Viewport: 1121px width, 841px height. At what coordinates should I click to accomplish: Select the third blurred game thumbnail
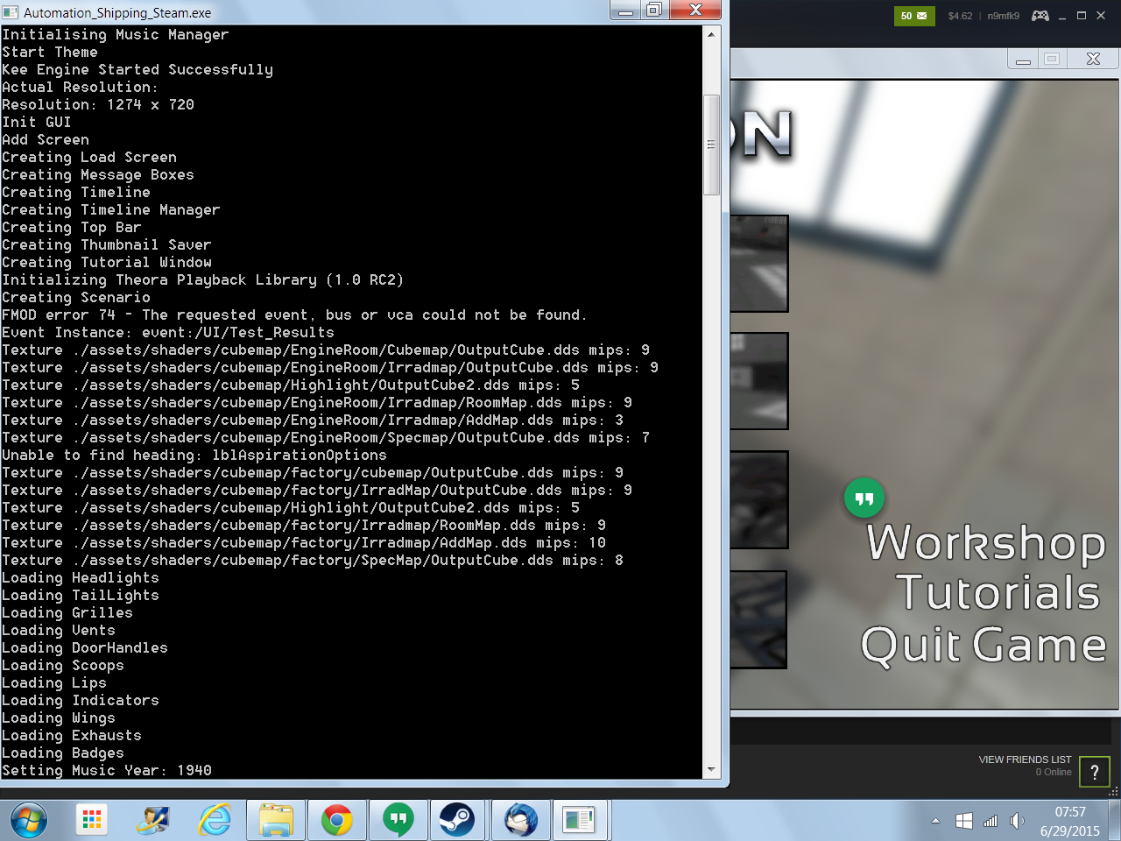[x=758, y=499]
